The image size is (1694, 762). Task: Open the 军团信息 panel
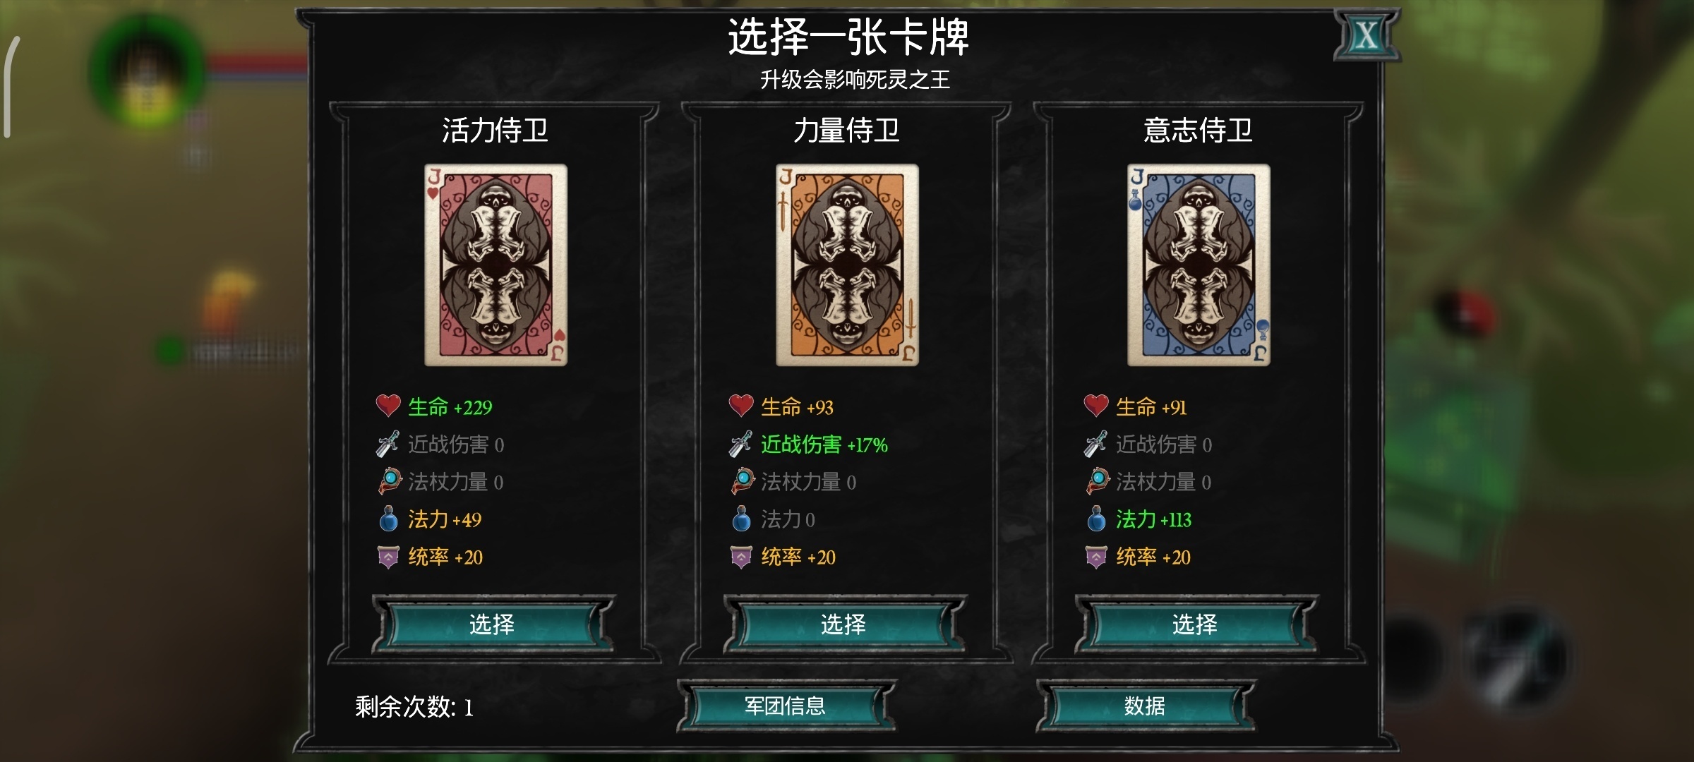[786, 706]
